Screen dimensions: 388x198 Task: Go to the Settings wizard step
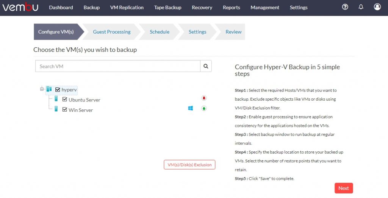point(197,32)
